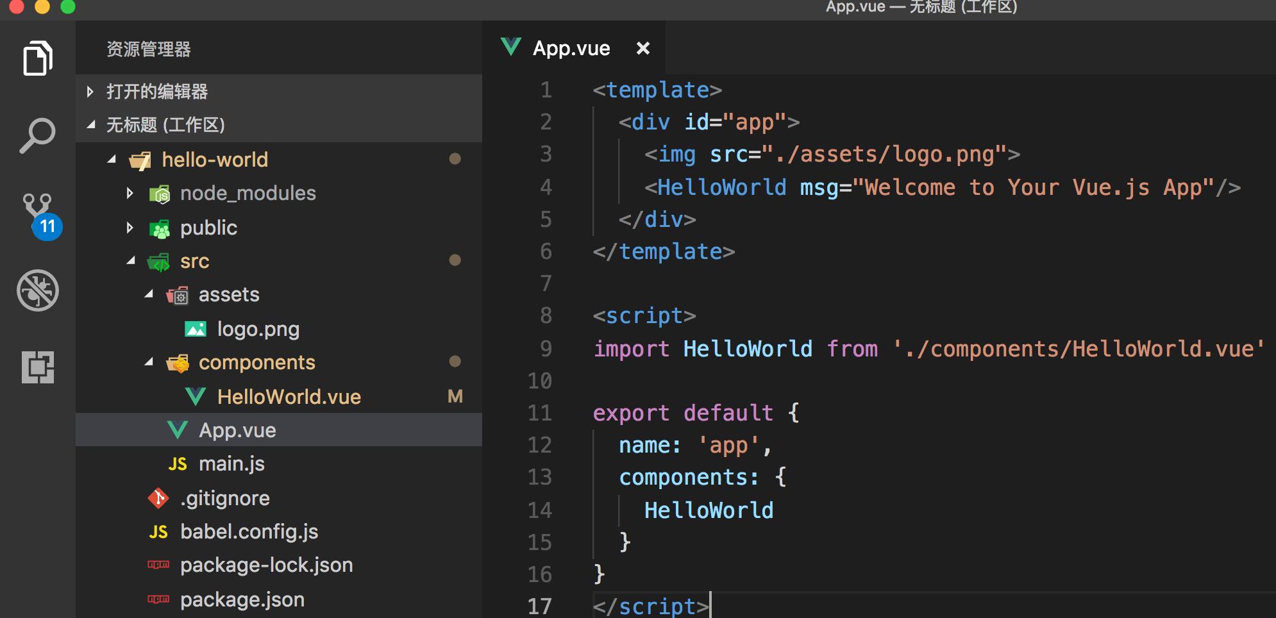Image resolution: width=1276 pixels, height=618 pixels.
Task: Open the Search view icon
Action: pyautogui.click(x=37, y=135)
